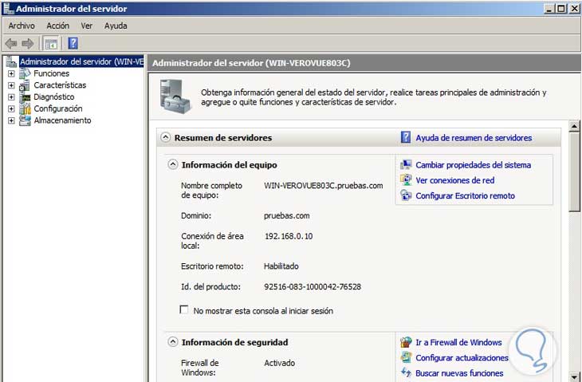Collapse the Información del equipo section

172,164
